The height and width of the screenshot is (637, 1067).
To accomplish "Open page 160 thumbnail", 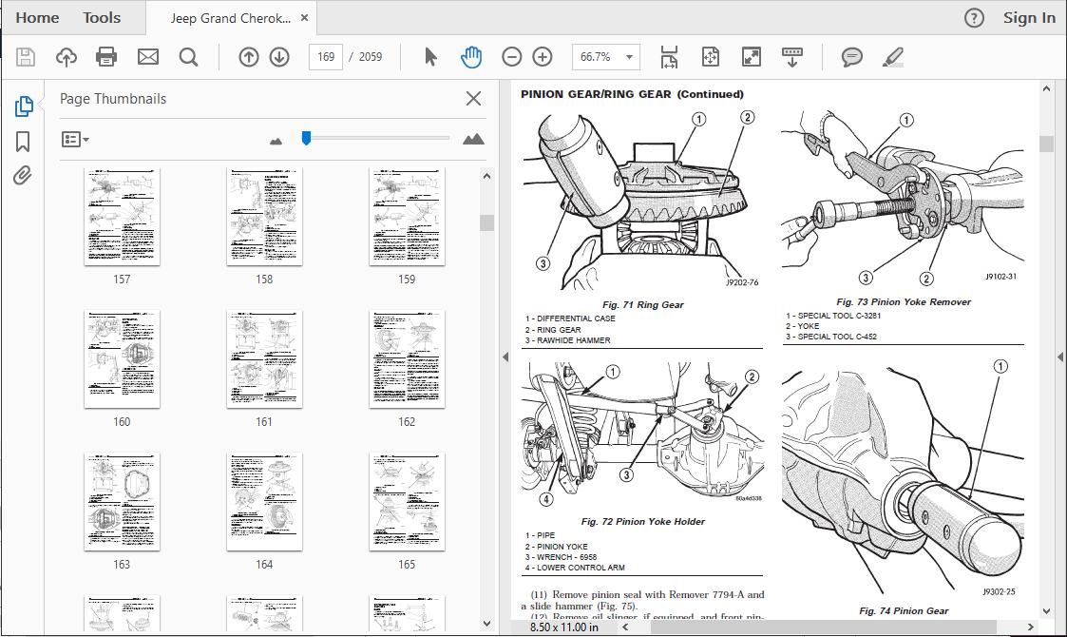I will coord(122,359).
